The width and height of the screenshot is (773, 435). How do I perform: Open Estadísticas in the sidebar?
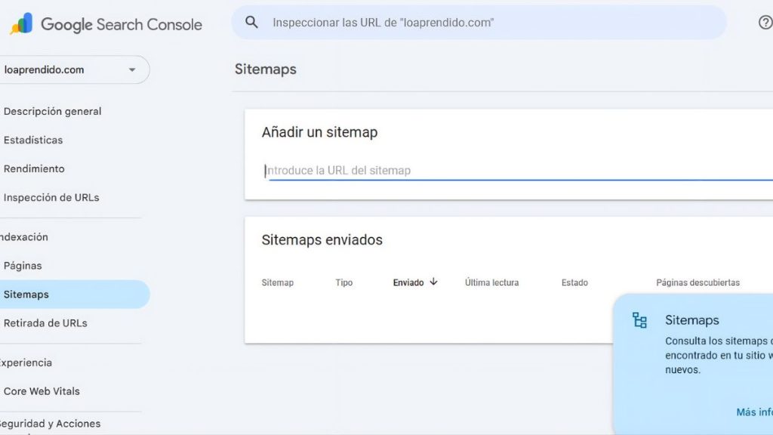pyautogui.click(x=33, y=140)
